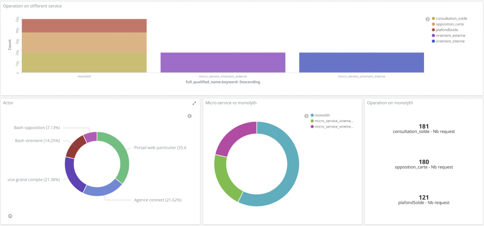Select the purple micro_service legend entry
484x226 pixels.
[334, 127]
